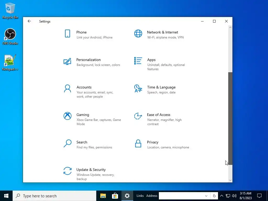
Task: Click 'Uninstall, defaults, optional features' text
Action: [x=166, y=67]
